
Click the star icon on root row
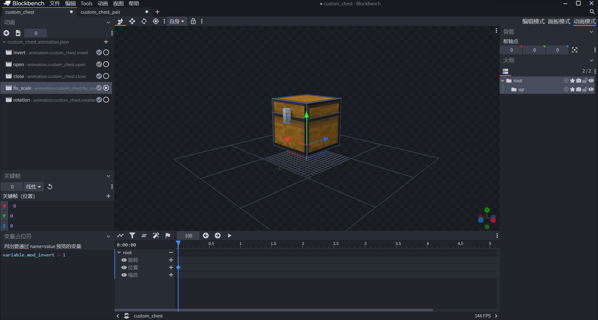(x=572, y=81)
